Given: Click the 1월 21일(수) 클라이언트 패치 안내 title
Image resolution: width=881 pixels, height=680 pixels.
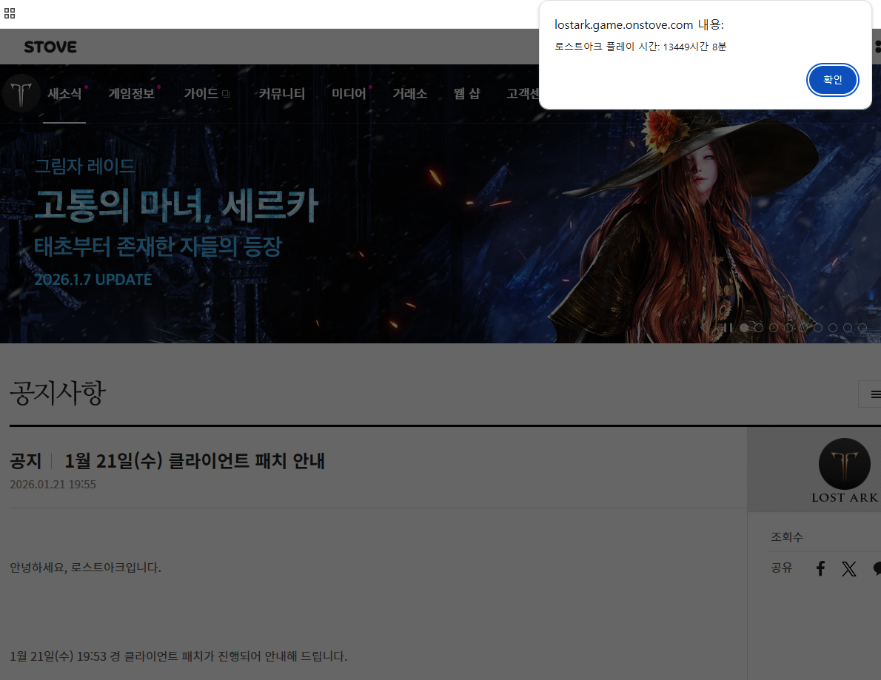Looking at the screenshot, I should coord(195,461).
